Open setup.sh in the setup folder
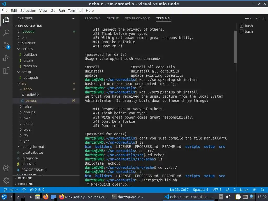 pyautogui.click(x=46, y=77)
